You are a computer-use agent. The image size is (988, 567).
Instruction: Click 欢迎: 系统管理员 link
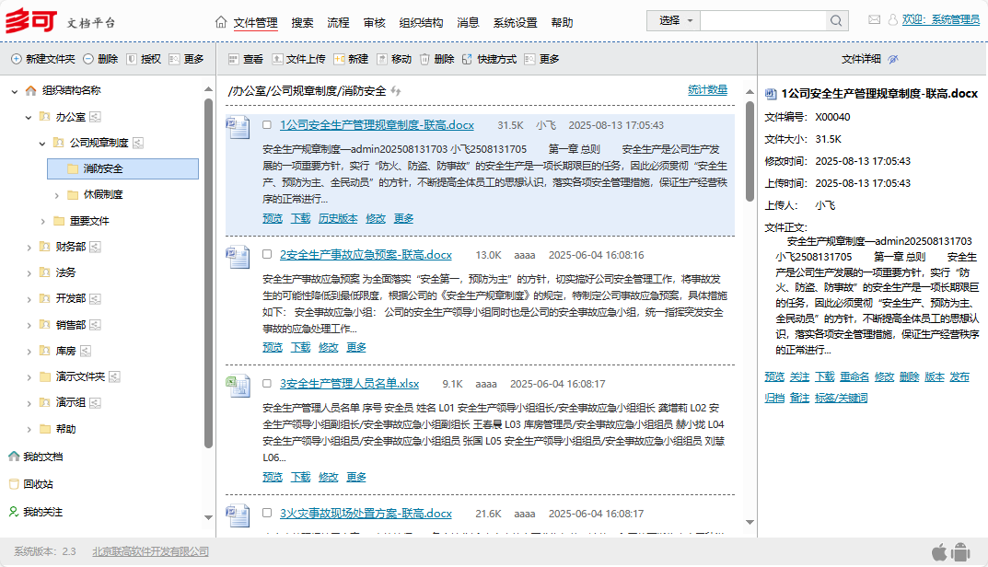tap(941, 19)
